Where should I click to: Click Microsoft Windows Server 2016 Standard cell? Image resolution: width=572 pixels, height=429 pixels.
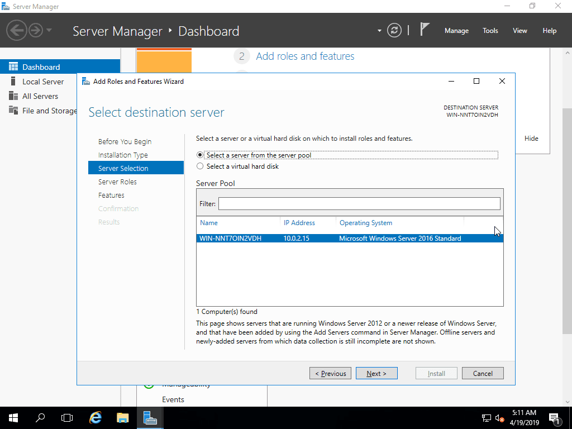[x=400, y=238]
